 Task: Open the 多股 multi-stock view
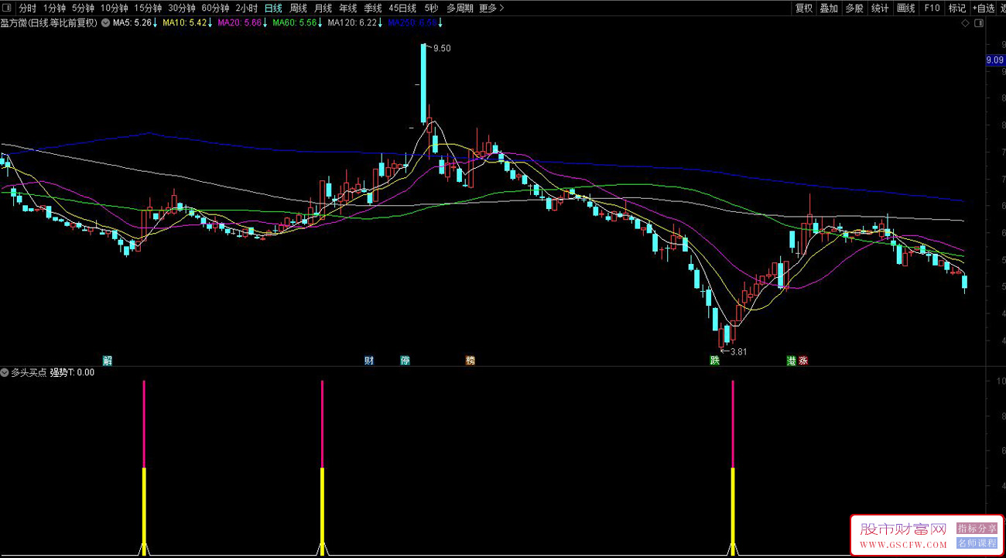coord(854,9)
